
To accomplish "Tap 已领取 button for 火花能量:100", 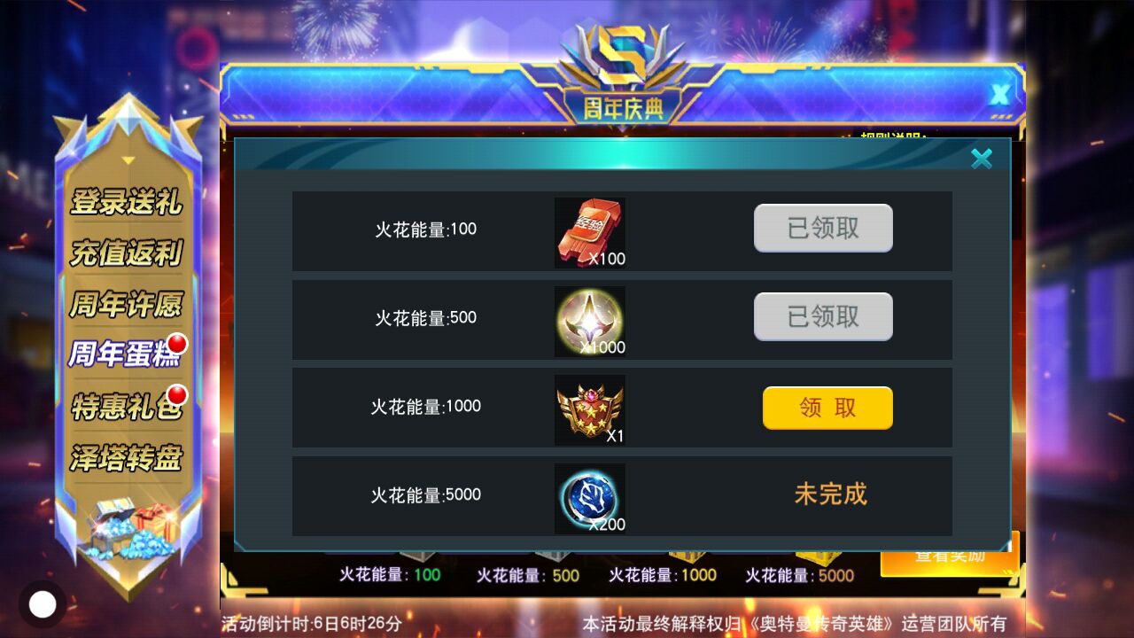I will [x=823, y=228].
